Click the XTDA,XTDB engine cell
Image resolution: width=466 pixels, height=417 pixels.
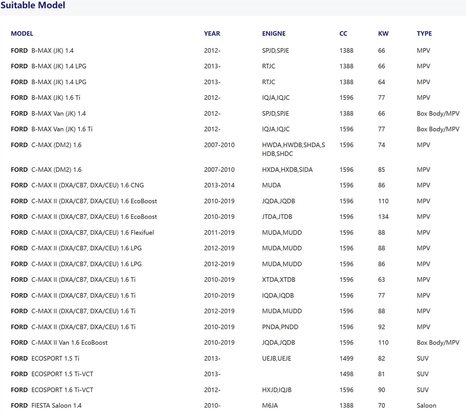(279, 279)
